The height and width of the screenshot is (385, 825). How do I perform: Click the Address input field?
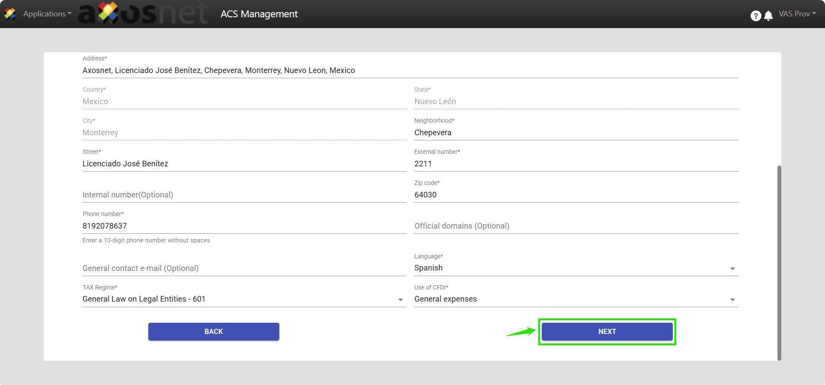pyautogui.click(x=410, y=70)
